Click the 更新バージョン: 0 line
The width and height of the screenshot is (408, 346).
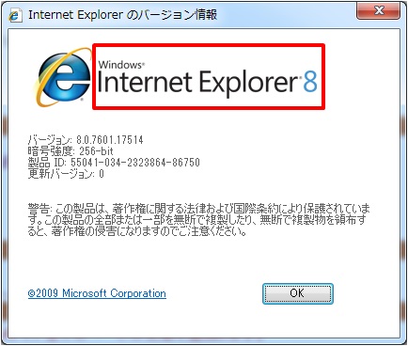(x=66, y=174)
